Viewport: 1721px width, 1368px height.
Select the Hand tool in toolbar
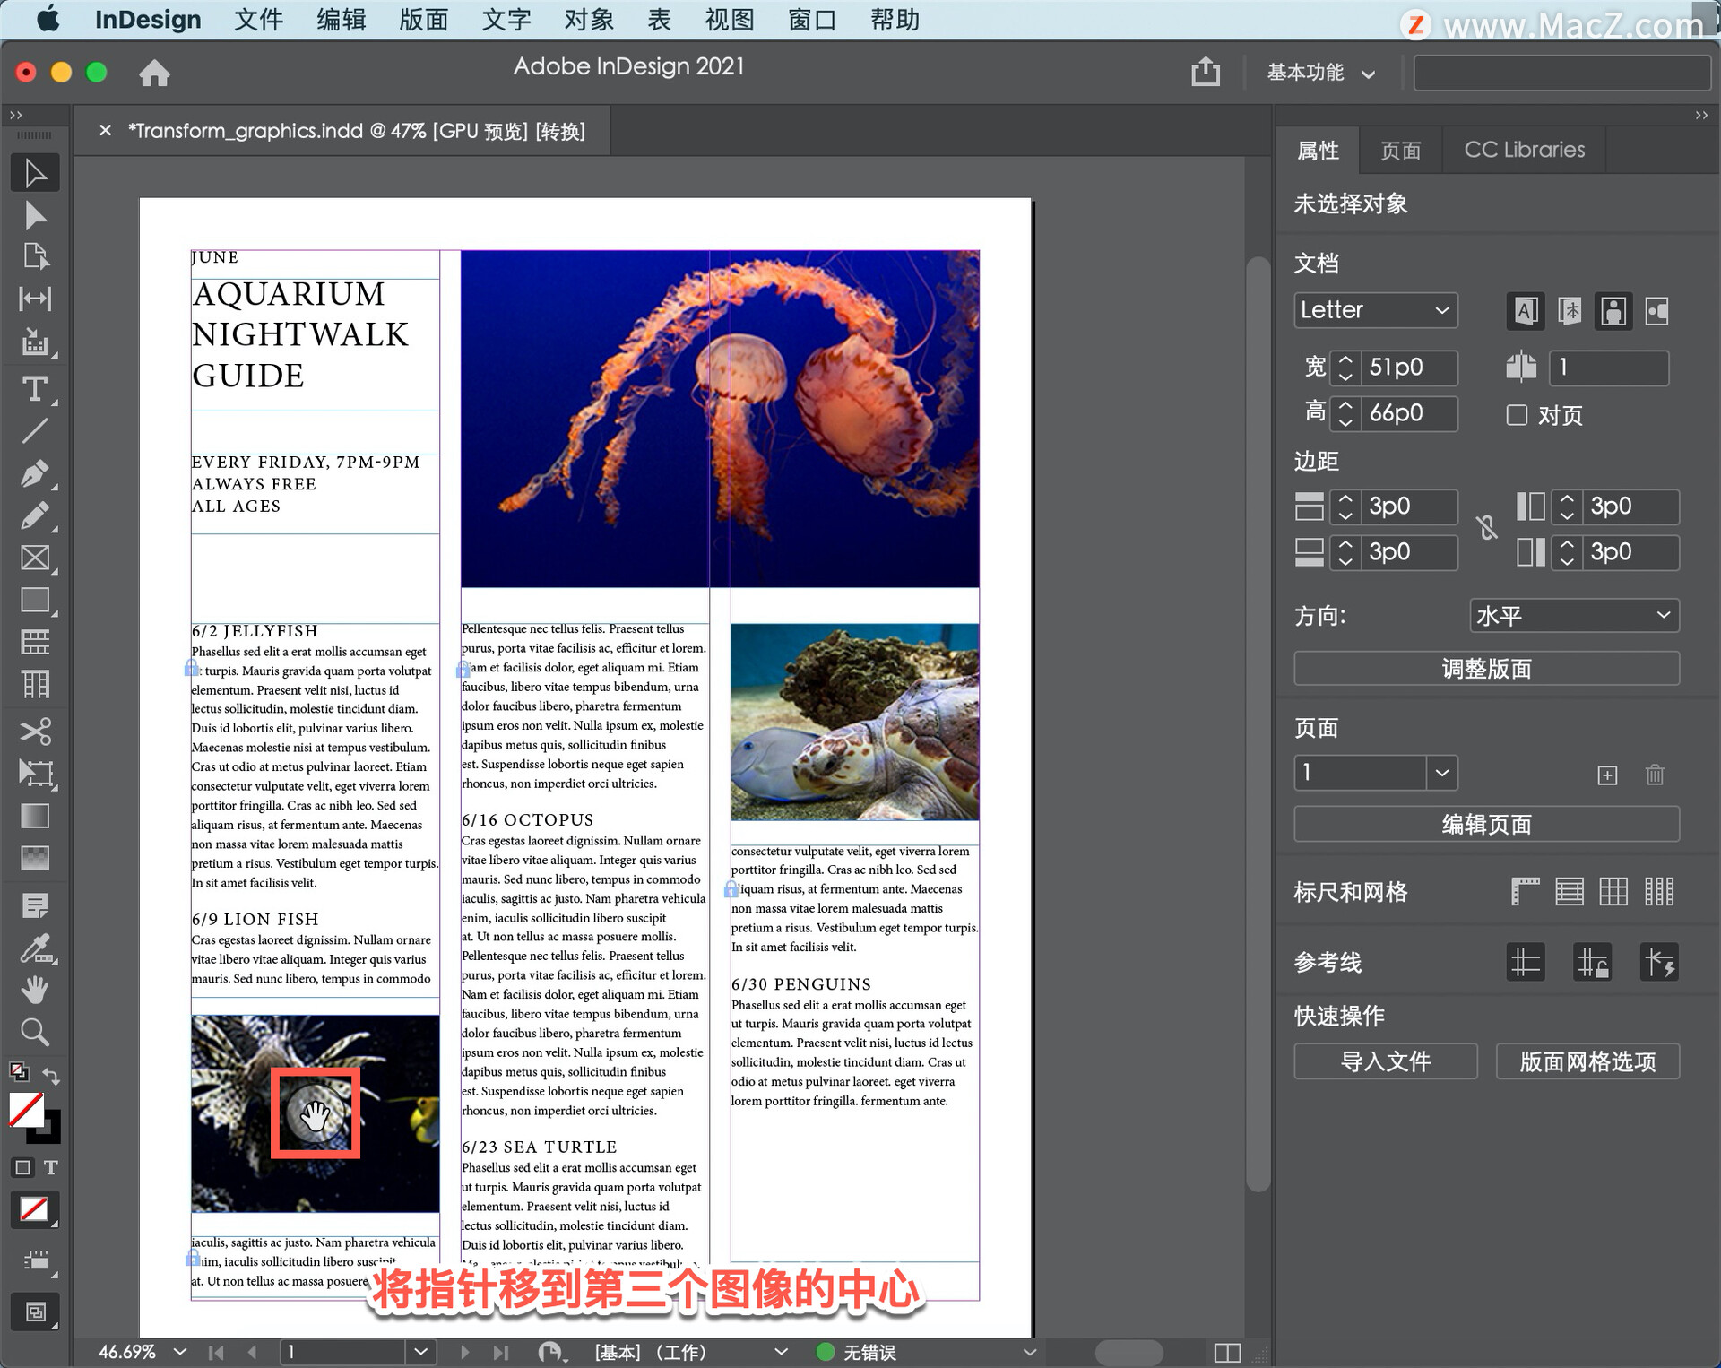(35, 990)
